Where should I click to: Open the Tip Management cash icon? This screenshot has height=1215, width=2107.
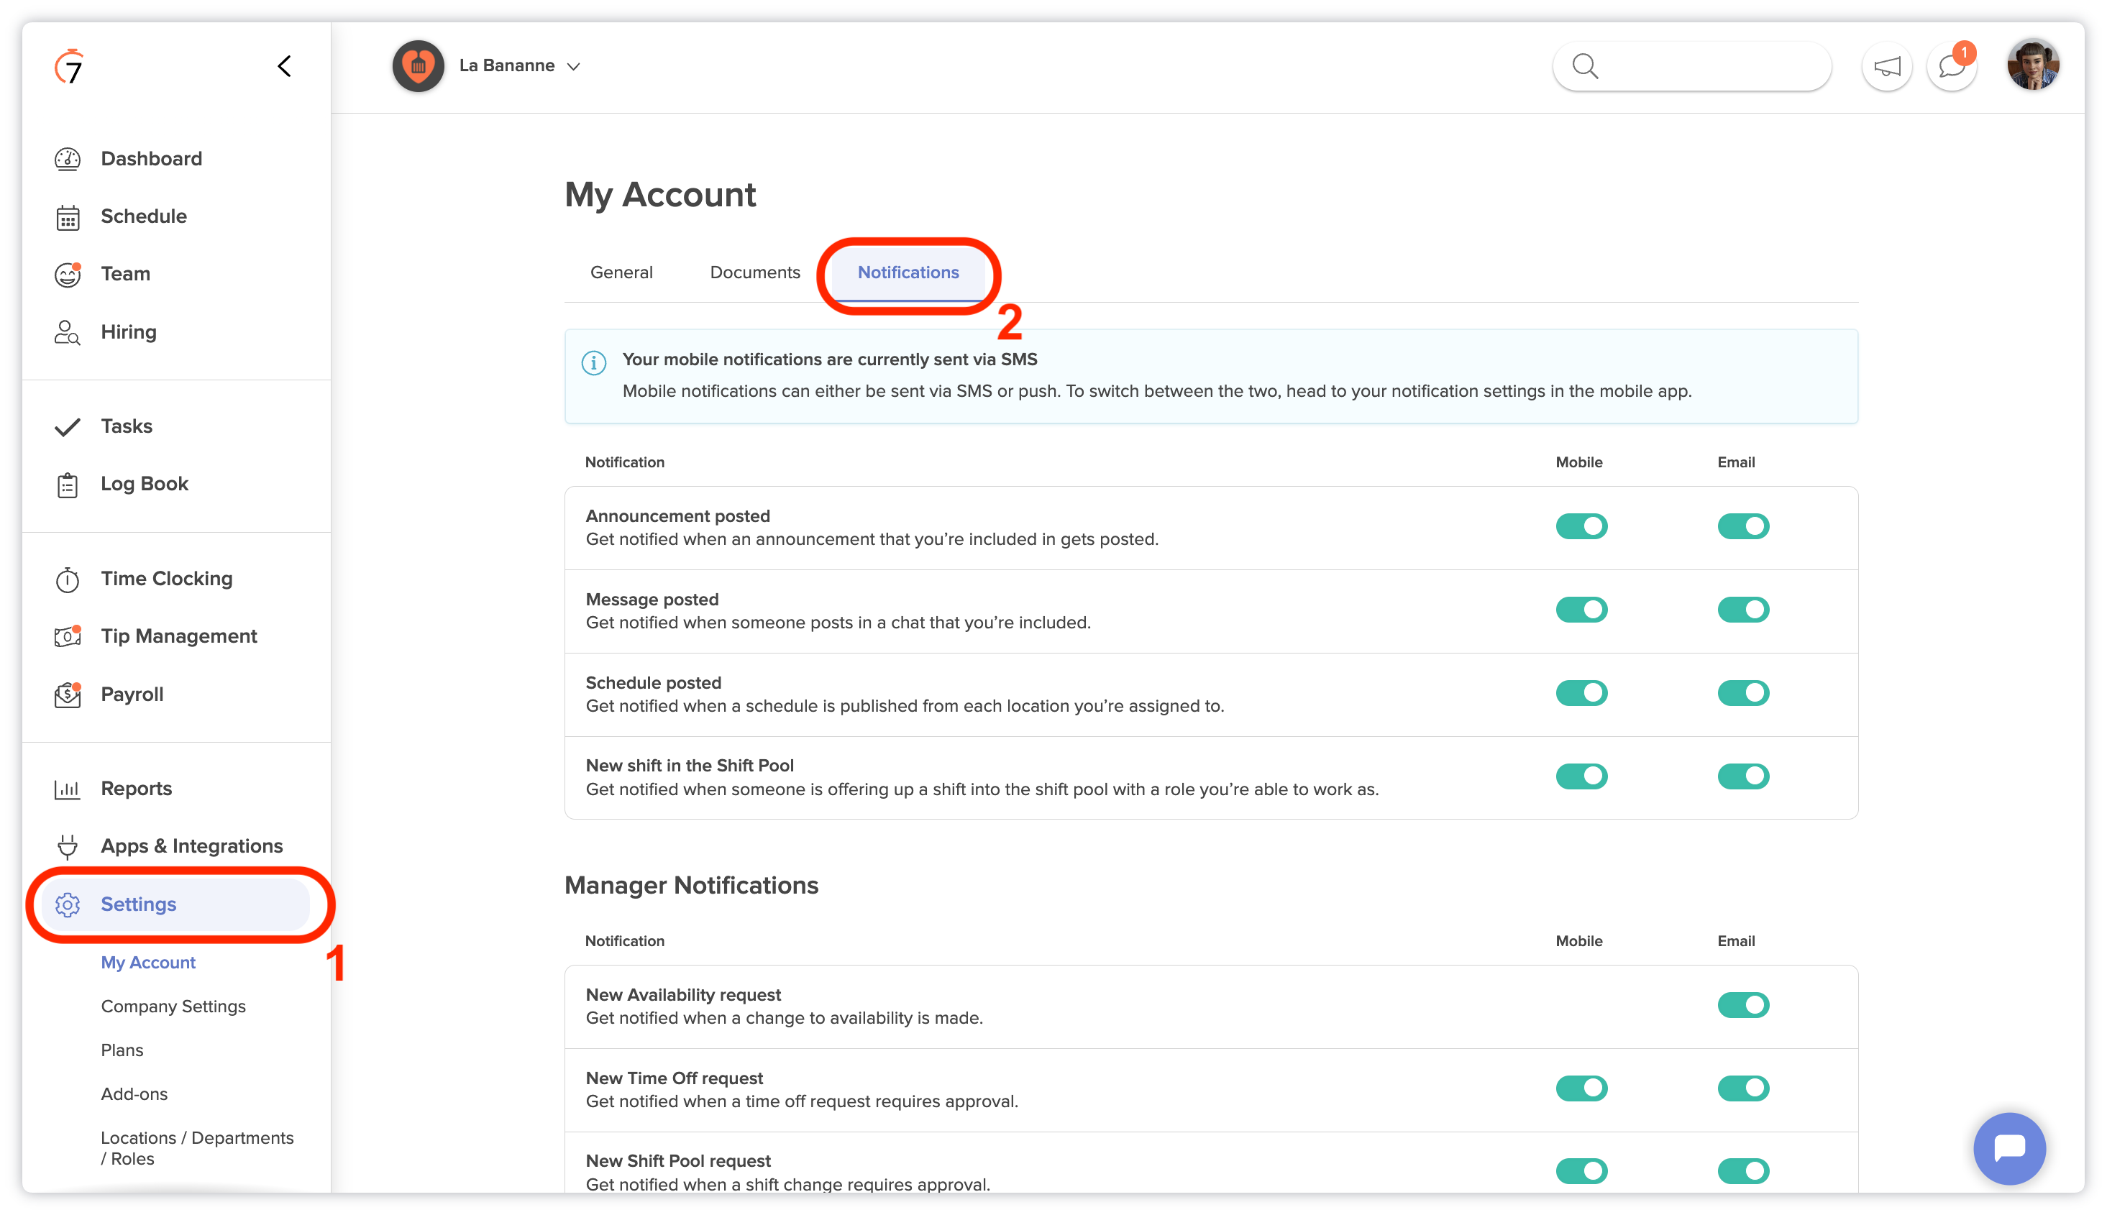point(68,637)
